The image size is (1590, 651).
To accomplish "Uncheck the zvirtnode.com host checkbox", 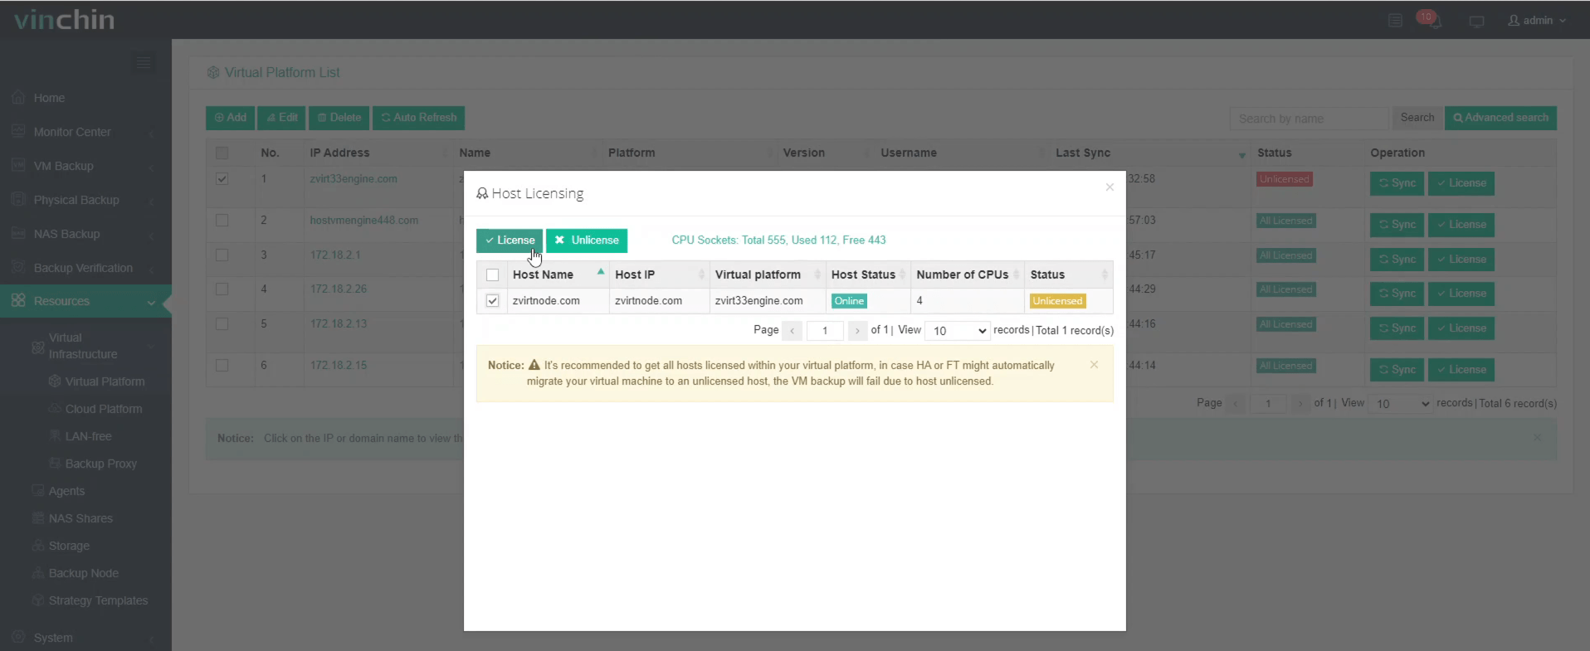I will [x=492, y=301].
